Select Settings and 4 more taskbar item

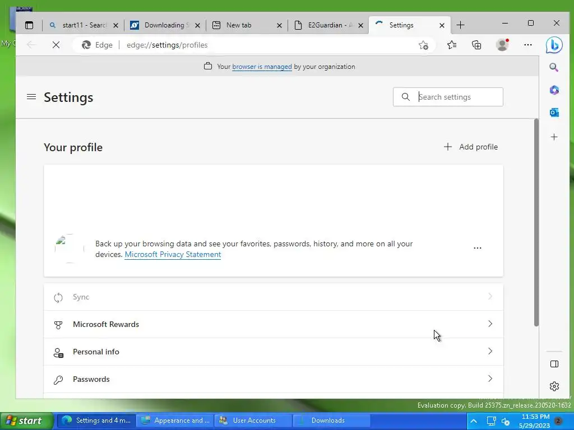(96, 420)
